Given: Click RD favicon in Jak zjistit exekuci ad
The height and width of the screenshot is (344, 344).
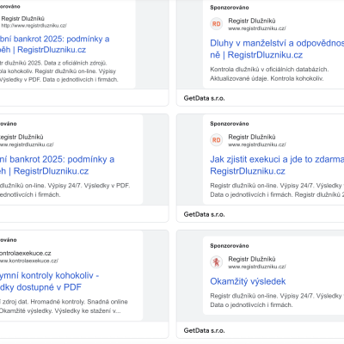Looking at the screenshot, I should click(x=217, y=140).
